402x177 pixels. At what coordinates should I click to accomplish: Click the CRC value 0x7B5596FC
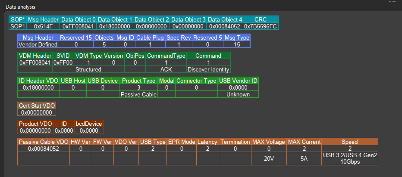point(261,26)
